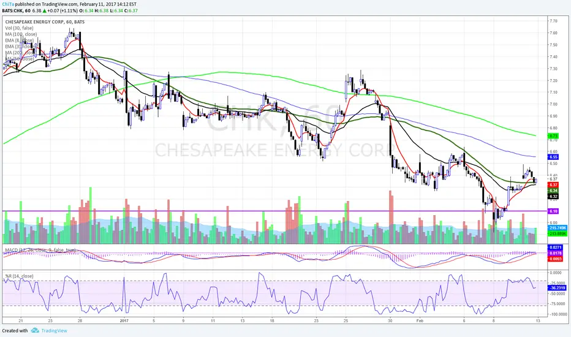Viewport: 571px width, 337px height.
Task: Click the Vol (30, false) indicator label
Action: 20,28
